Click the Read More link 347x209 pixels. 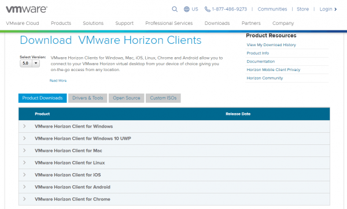point(58,81)
